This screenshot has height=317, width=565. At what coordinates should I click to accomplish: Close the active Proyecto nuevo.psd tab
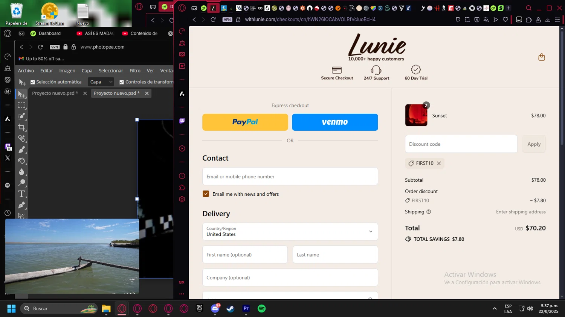coord(147,93)
